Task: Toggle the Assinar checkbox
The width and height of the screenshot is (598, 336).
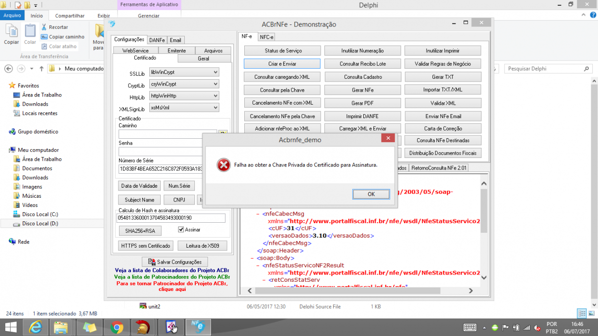Action: point(181,230)
